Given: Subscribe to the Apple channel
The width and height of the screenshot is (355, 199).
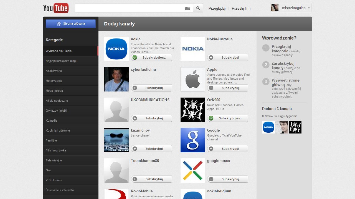Looking at the screenshot, I should pos(228,88).
